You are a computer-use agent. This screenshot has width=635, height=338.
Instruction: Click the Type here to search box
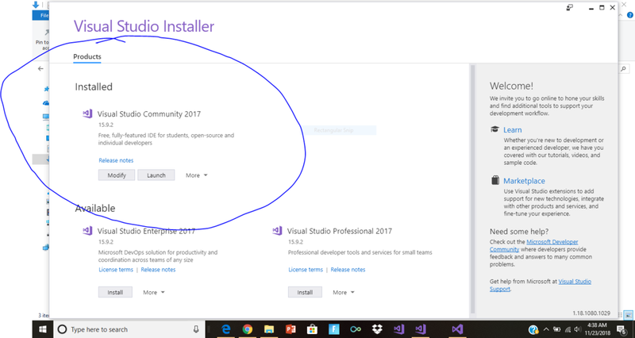coord(129,329)
